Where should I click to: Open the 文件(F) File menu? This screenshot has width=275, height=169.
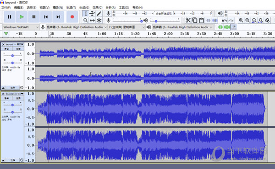pyautogui.click(x=6, y=7)
